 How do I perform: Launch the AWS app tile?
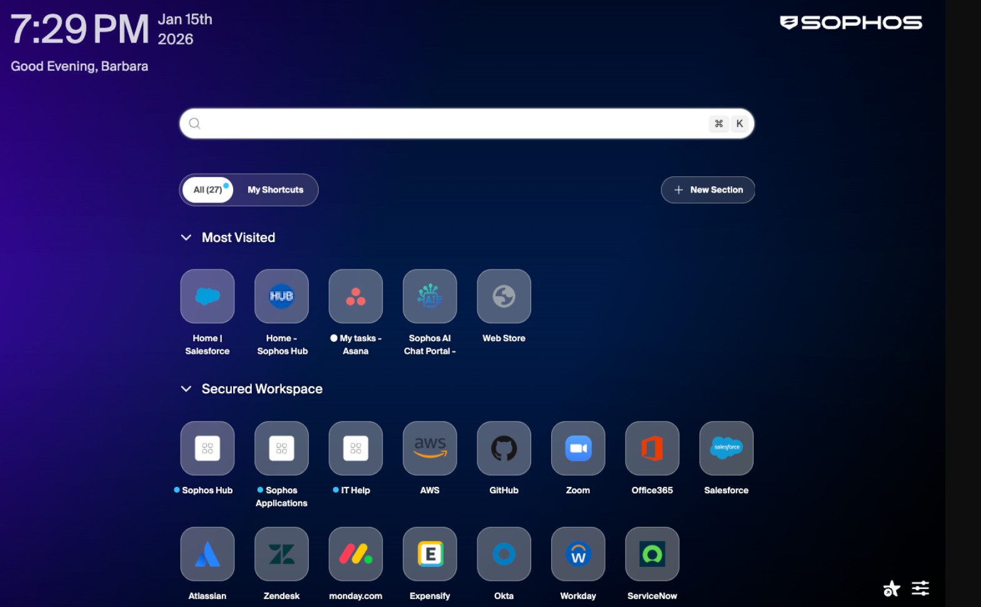pos(430,448)
